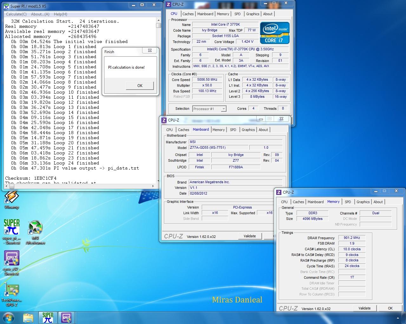Click the Super PI horizontal scrollbar left arrow

pos(6,186)
